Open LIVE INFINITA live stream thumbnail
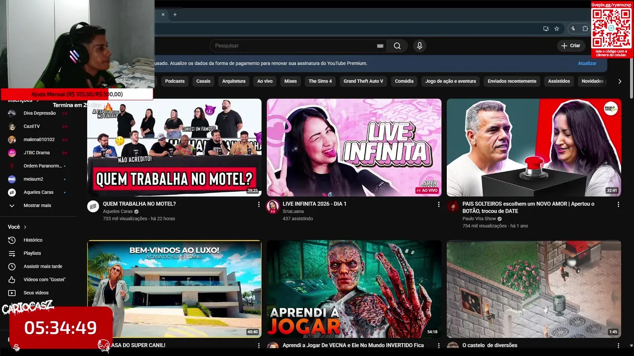 pyautogui.click(x=354, y=147)
